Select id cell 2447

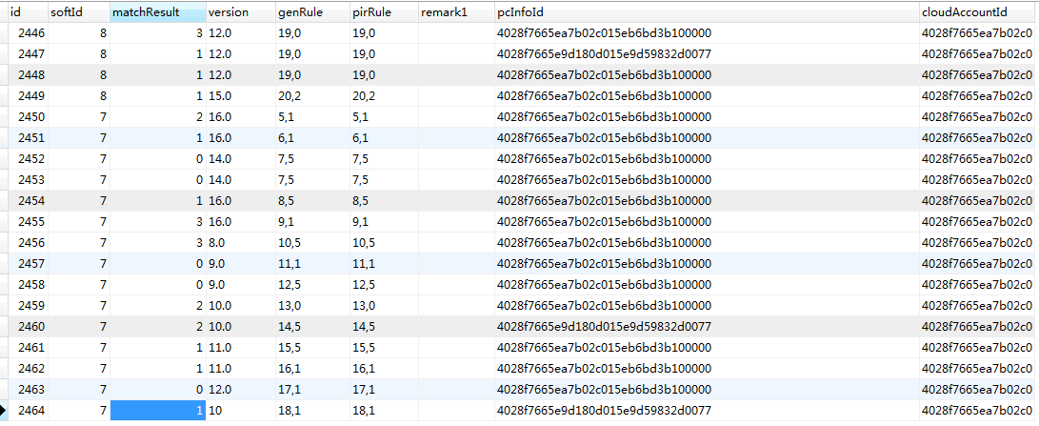coord(28,53)
